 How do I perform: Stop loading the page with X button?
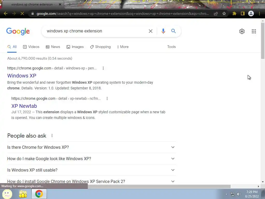tap(22, 13)
